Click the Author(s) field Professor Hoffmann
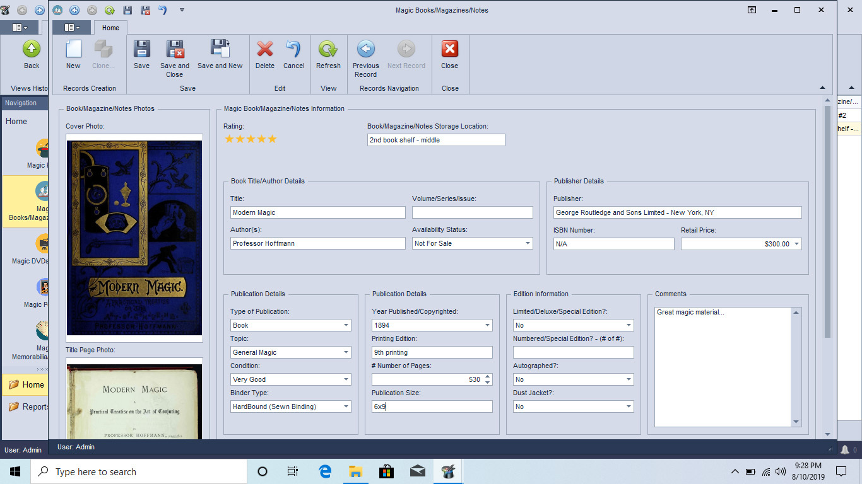Image resolution: width=862 pixels, height=484 pixels. click(317, 243)
